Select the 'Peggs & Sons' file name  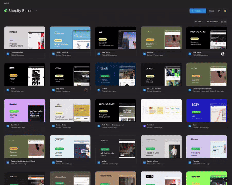tap(153, 161)
